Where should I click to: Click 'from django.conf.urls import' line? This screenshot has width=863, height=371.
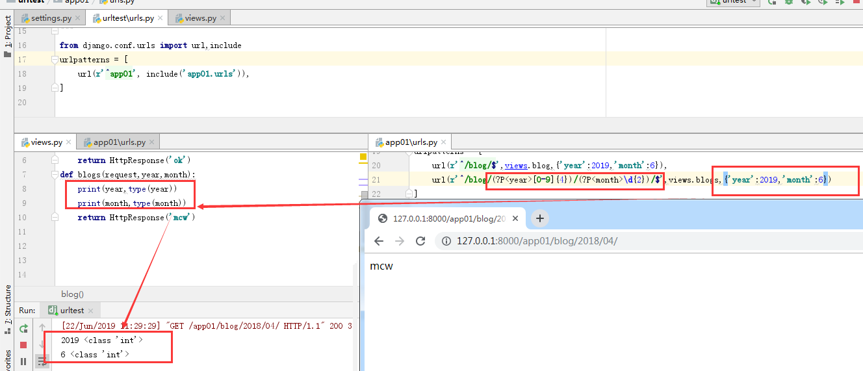(x=150, y=45)
